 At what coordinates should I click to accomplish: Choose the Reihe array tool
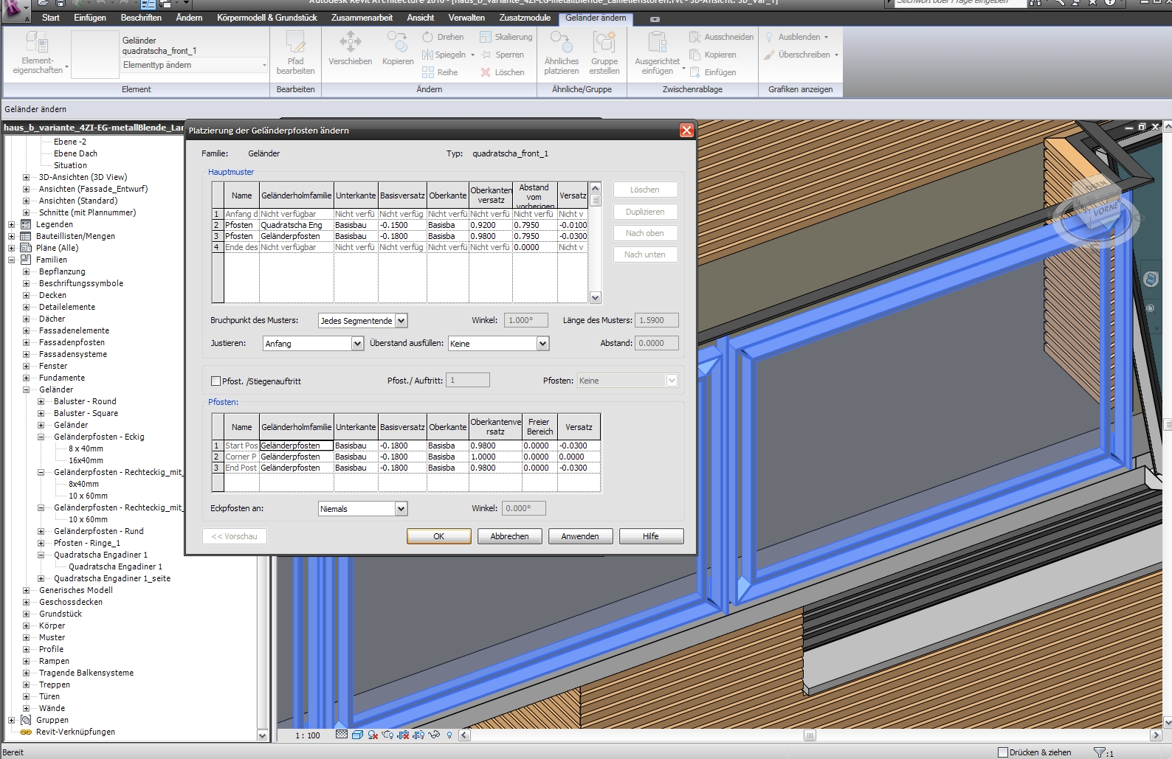pos(440,72)
